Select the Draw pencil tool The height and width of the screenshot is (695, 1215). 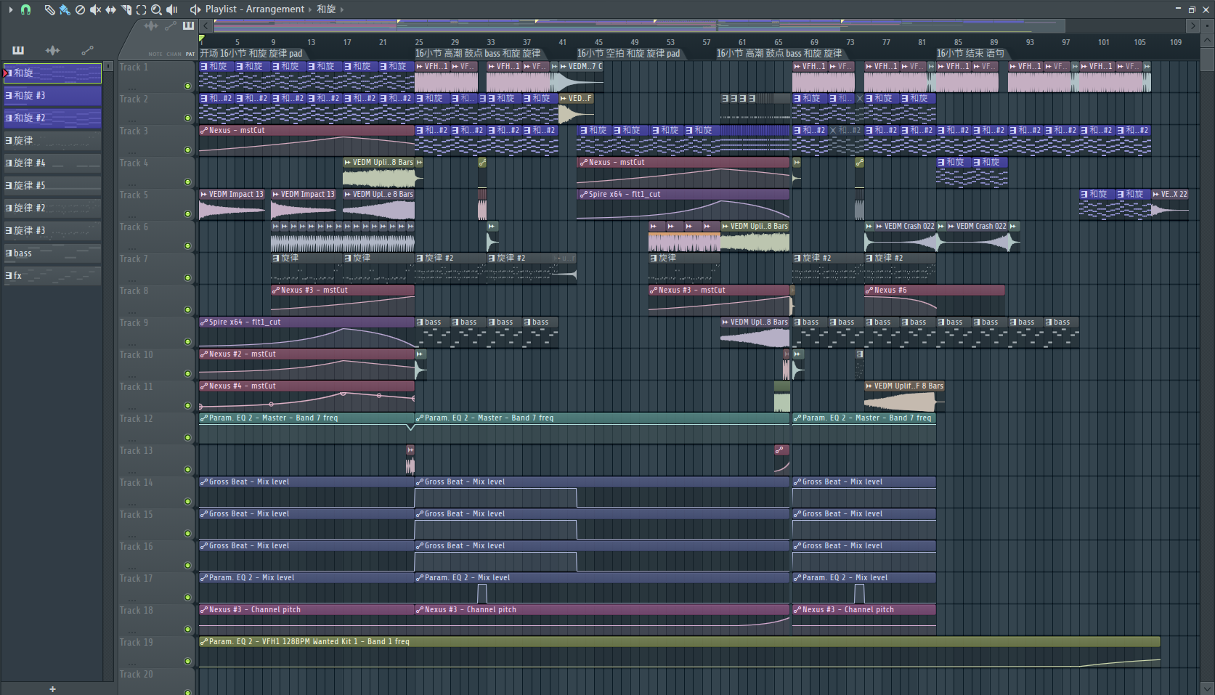coord(49,9)
